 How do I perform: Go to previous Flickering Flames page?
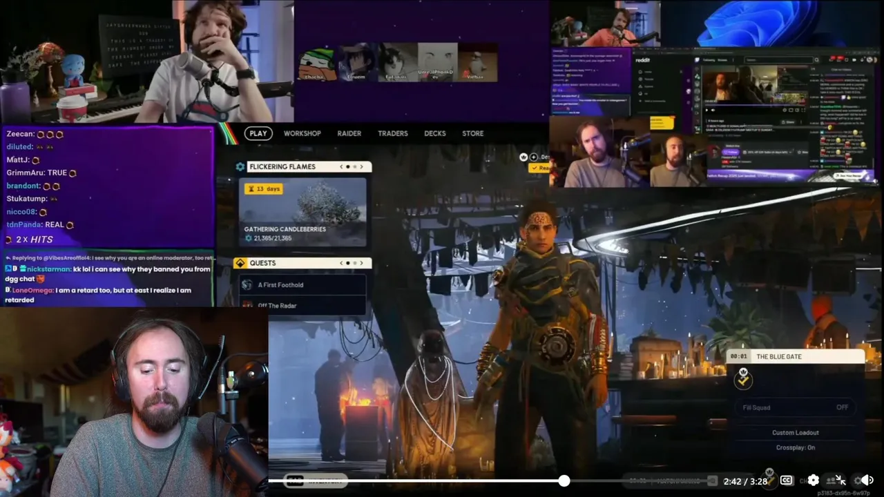(x=340, y=166)
